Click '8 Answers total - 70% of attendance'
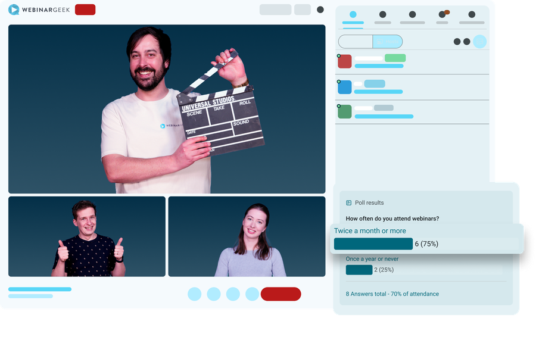This screenshot has height=337, width=536. 392,294
